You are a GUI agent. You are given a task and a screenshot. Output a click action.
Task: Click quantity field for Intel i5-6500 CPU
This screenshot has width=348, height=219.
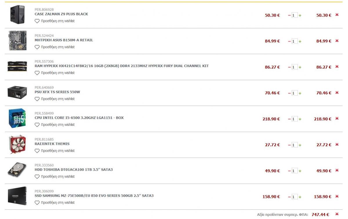(294, 119)
